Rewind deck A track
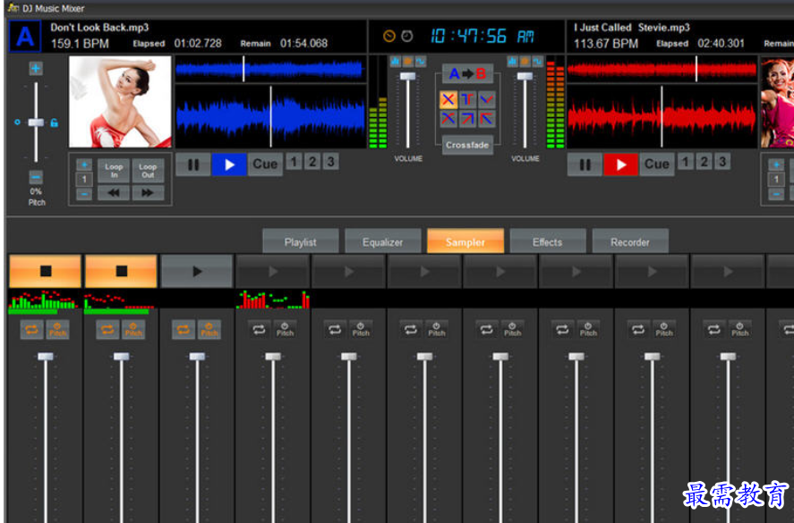This screenshot has height=523, width=794. pos(114,193)
